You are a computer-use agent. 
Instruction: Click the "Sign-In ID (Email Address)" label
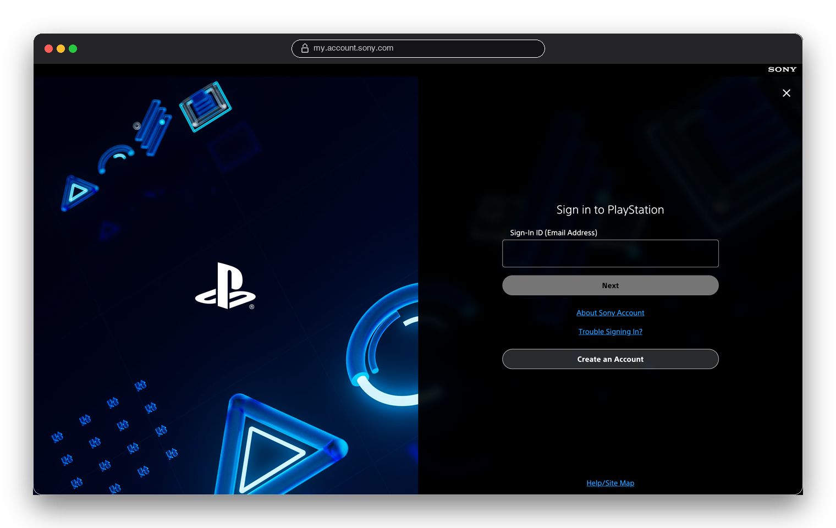553,233
